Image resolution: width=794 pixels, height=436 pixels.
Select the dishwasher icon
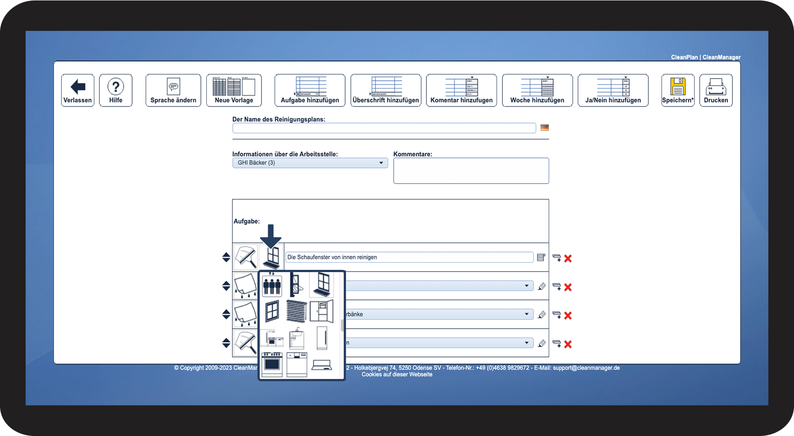[297, 364]
